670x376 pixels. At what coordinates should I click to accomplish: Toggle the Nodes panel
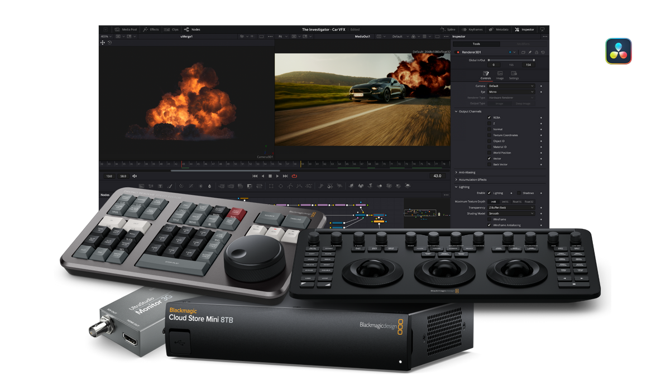pos(193,29)
